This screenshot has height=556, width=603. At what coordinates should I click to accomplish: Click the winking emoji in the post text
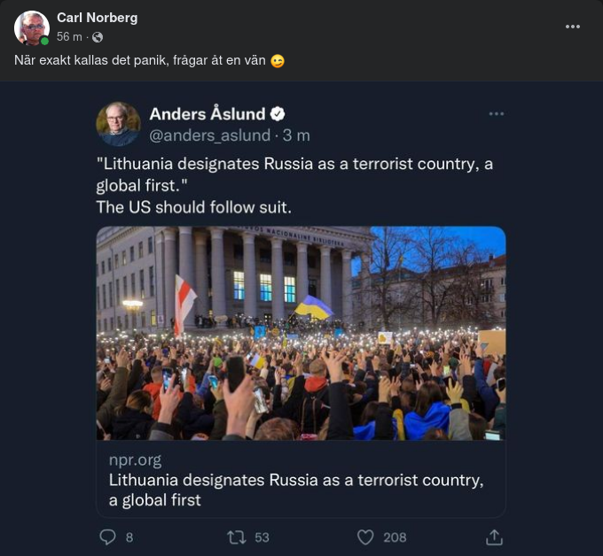(278, 61)
